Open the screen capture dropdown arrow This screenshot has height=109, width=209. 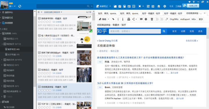coord(143,6)
